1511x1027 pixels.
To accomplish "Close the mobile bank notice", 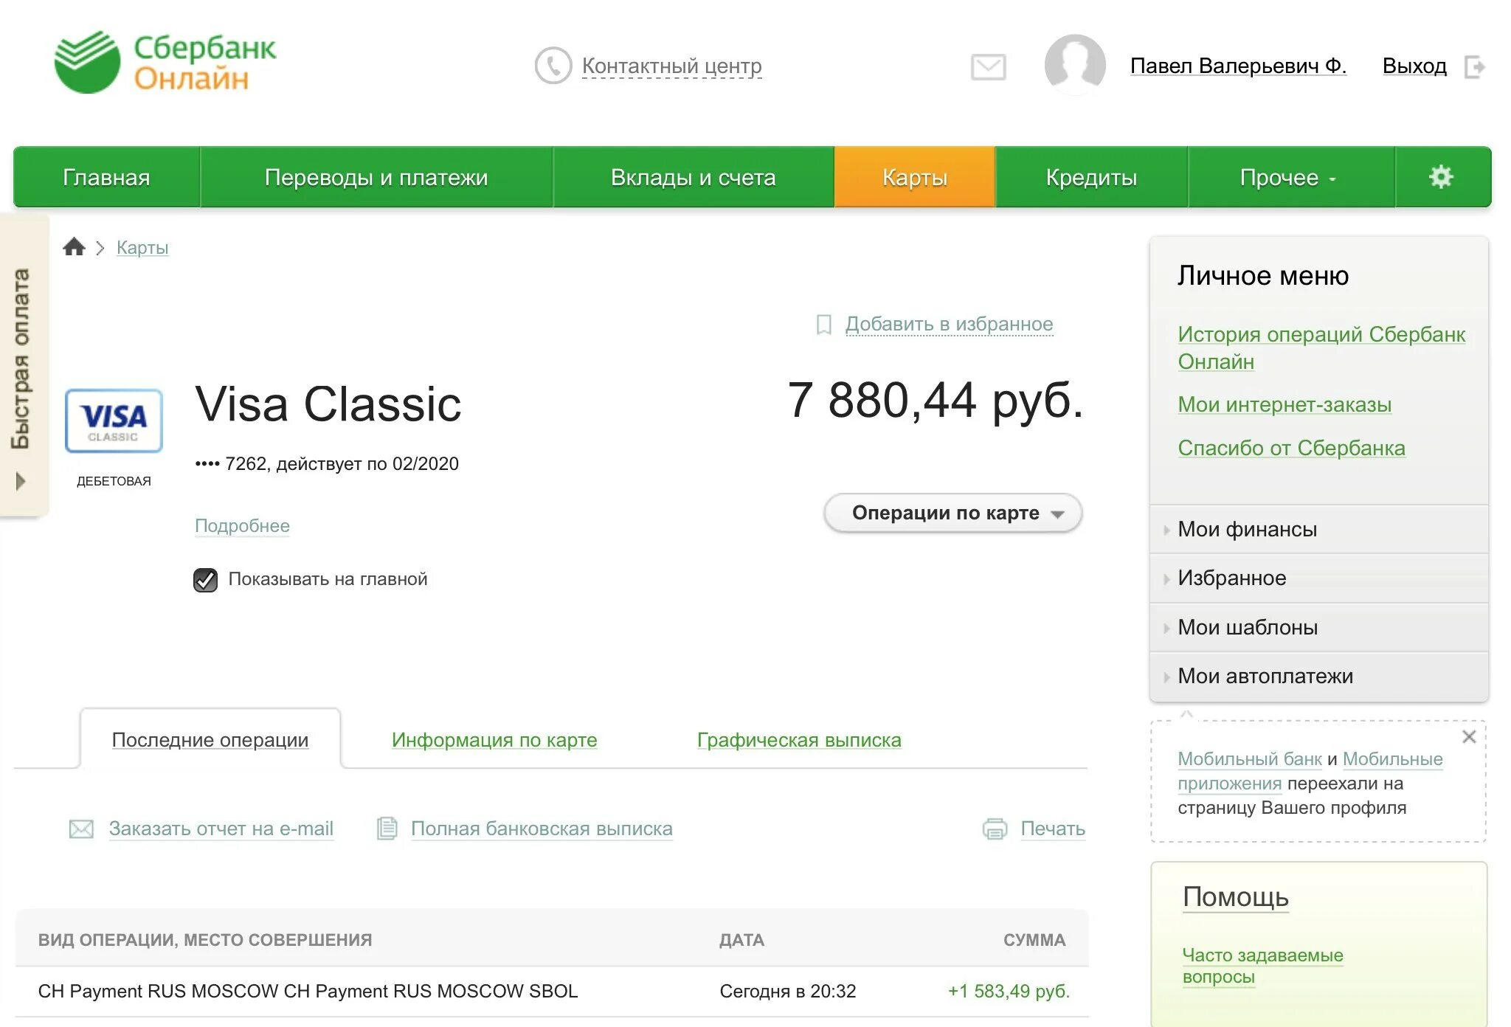I will pos(1468,737).
